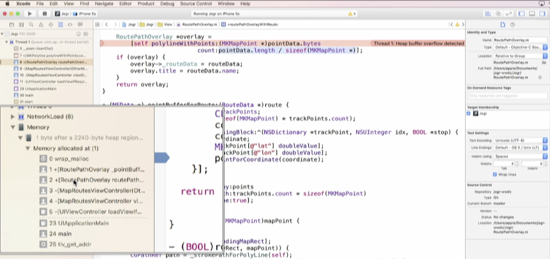Open the Issue navigator icon
550x259 pixels.
pyautogui.click(x=41, y=25)
